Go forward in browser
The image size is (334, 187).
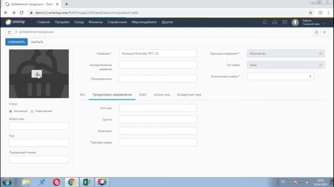pos(14,12)
